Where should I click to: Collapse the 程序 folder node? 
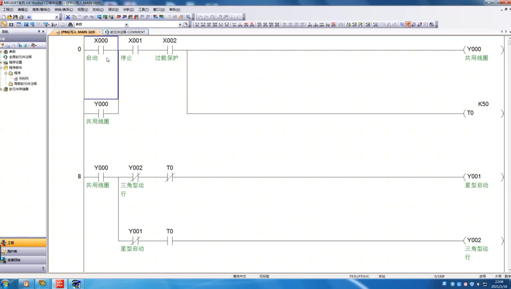click(6, 73)
